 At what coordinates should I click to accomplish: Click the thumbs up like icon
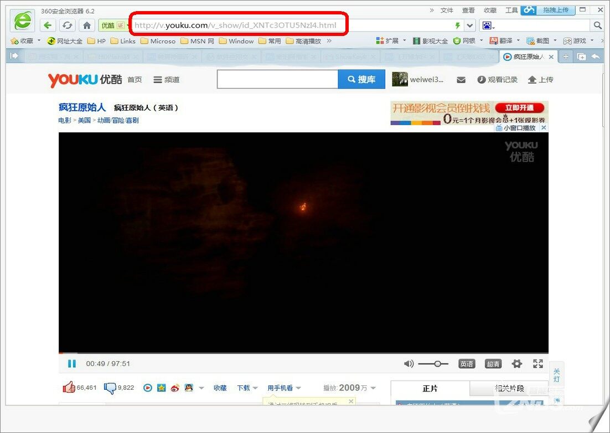(69, 387)
